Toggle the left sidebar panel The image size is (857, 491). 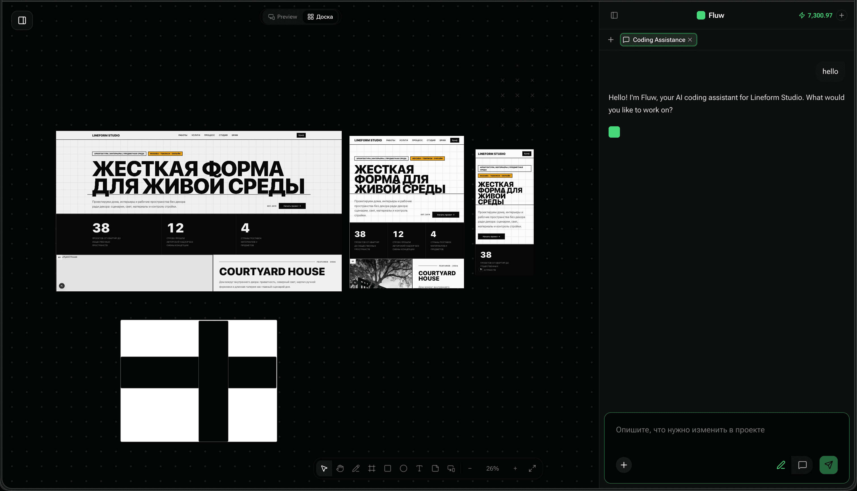click(x=22, y=20)
